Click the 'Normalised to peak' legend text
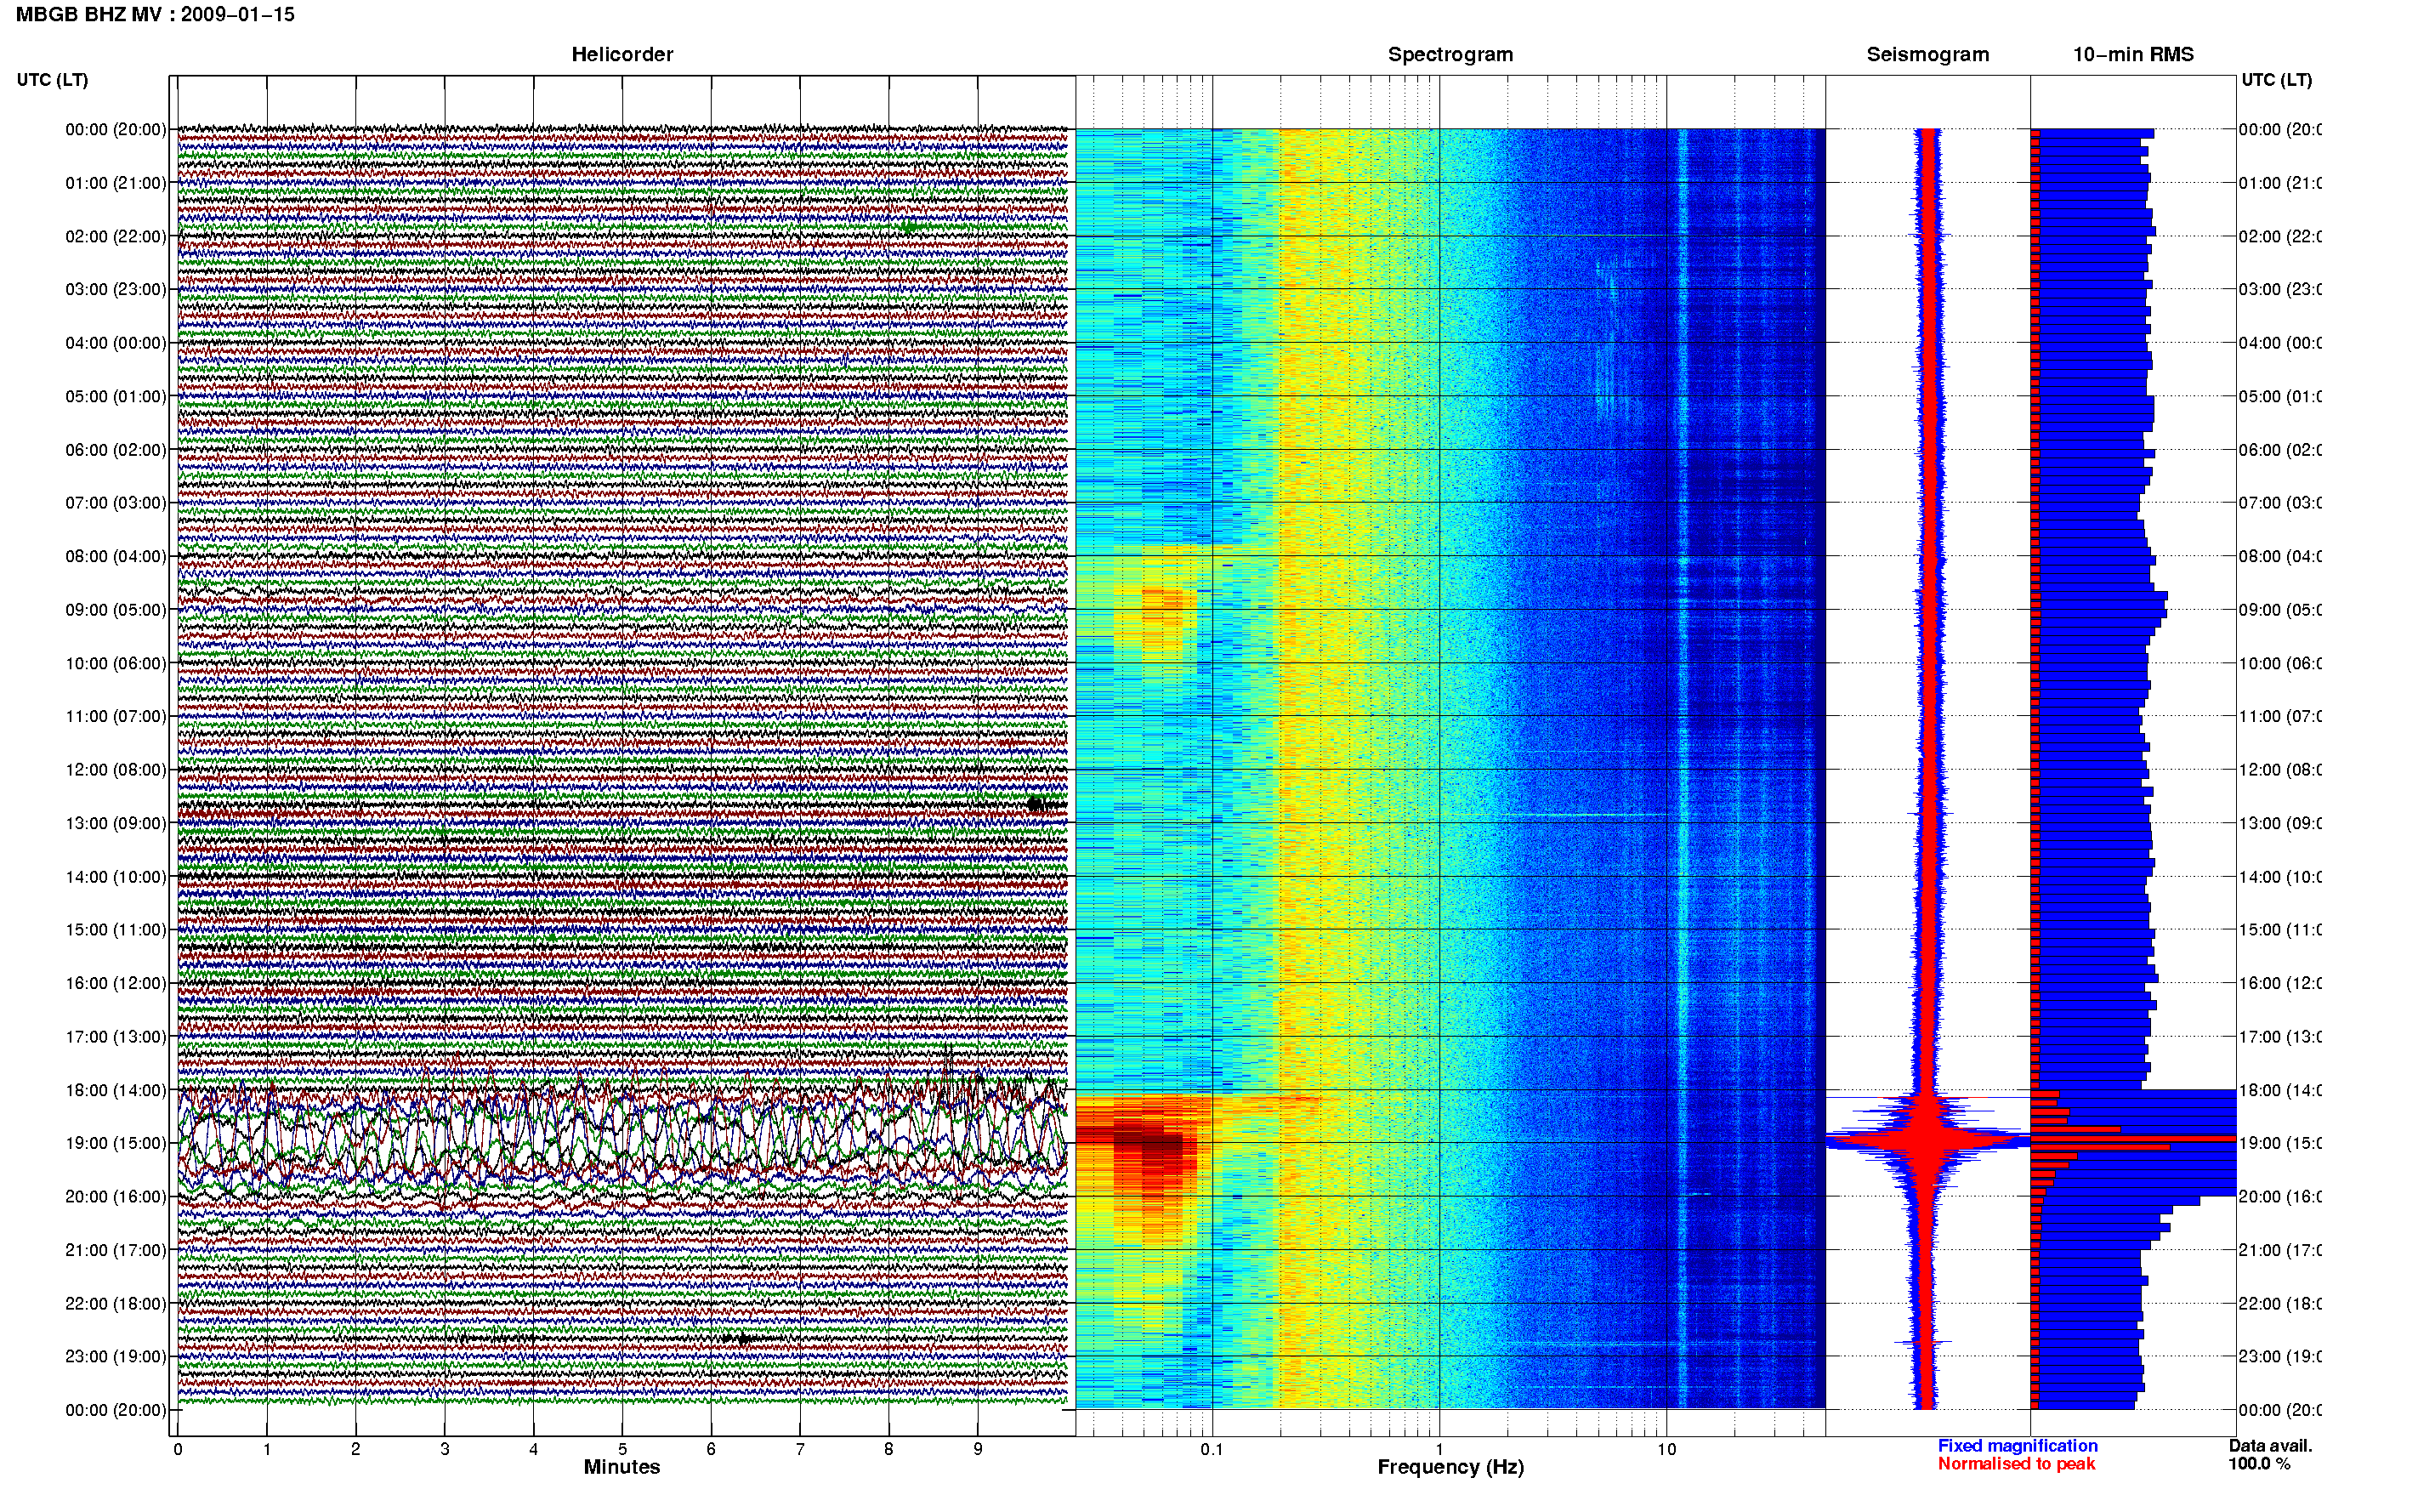The image size is (2418, 1512). pyautogui.click(x=2016, y=1464)
